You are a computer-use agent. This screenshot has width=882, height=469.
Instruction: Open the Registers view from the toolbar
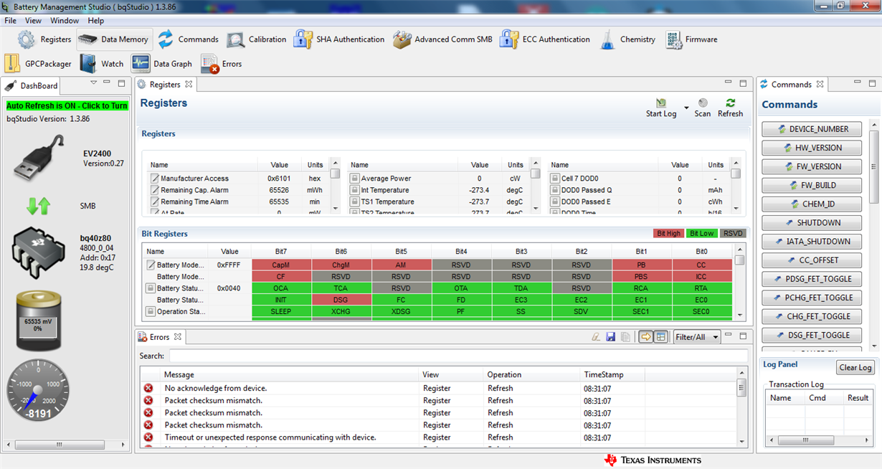click(x=45, y=39)
